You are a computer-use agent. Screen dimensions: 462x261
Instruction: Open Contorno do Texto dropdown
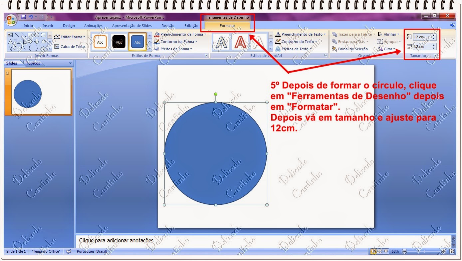point(297,42)
